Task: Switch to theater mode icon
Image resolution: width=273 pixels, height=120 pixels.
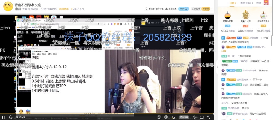Action: pos(202,117)
